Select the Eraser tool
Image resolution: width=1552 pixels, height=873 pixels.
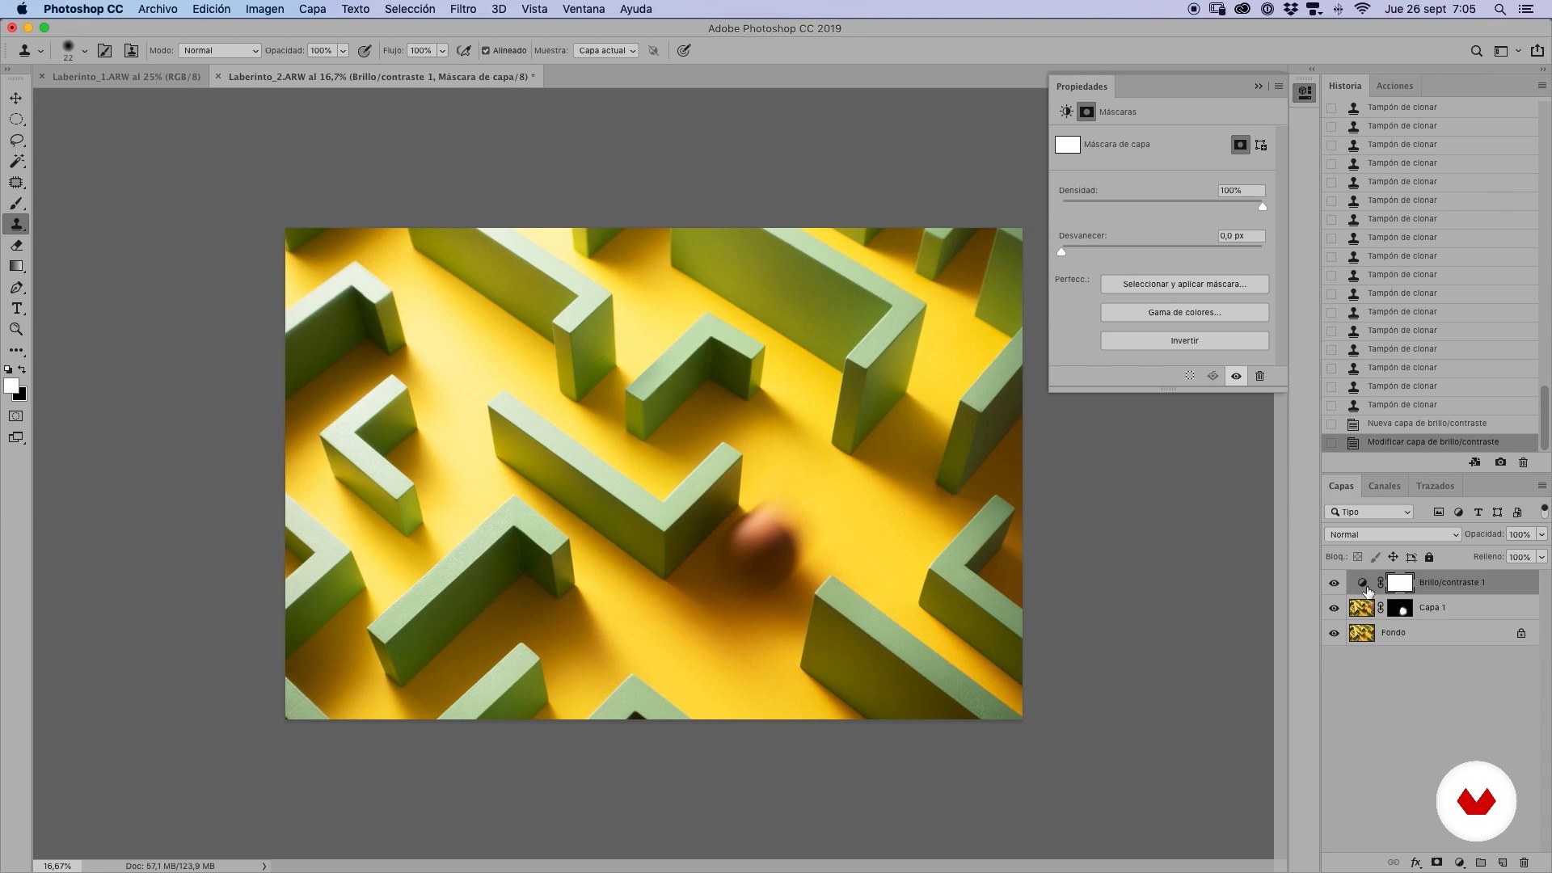coord(16,246)
